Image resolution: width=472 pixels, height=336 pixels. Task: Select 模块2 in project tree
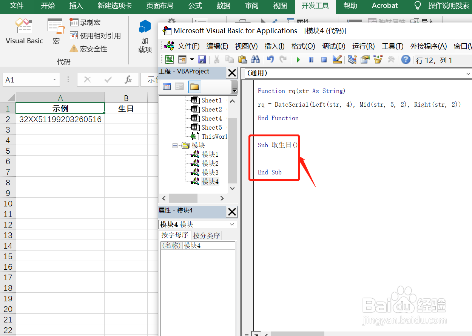click(210, 163)
